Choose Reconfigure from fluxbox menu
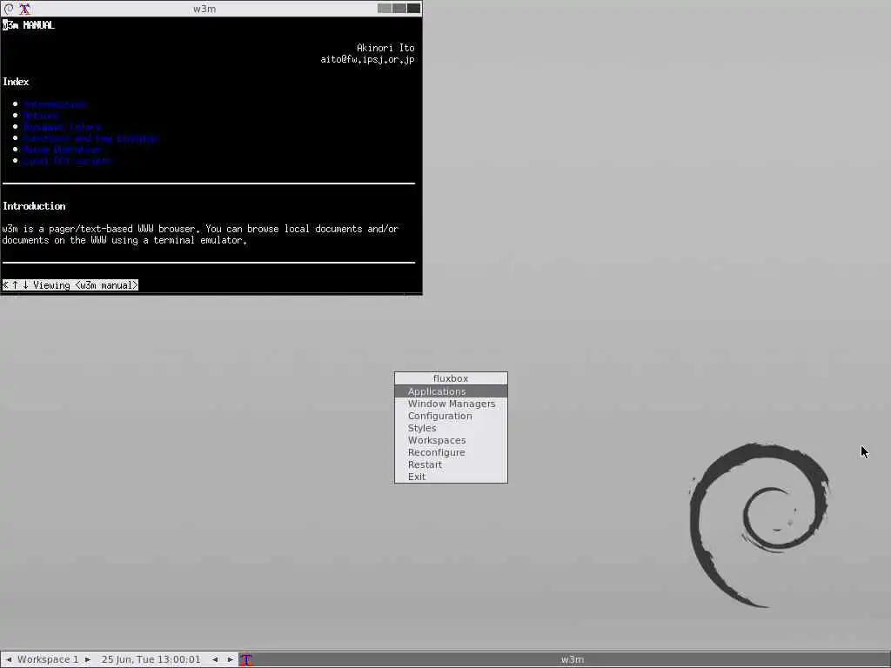The width and height of the screenshot is (891, 668). [451, 452]
